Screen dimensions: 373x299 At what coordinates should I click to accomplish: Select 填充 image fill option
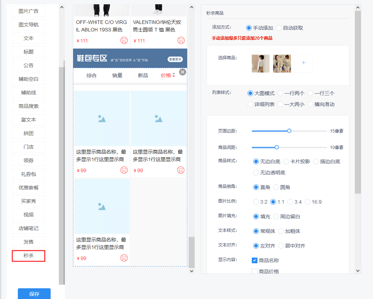(x=256, y=216)
